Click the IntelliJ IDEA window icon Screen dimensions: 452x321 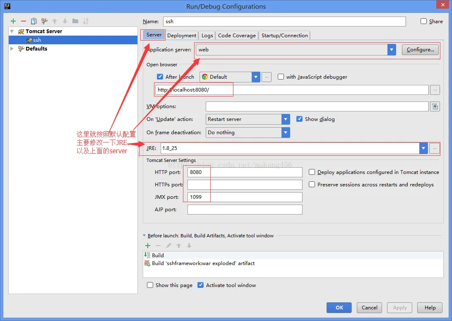[7, 6]
